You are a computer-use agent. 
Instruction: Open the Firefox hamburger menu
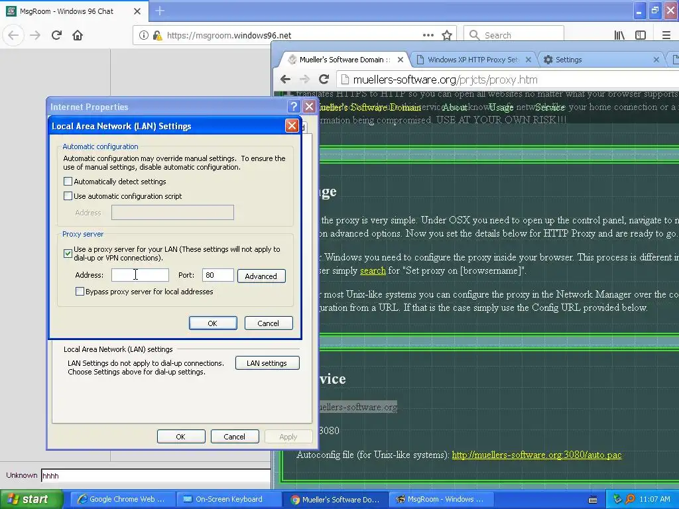coord(666,35)
